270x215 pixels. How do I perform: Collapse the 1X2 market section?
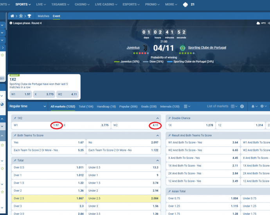pyautogui.click(x=158, y=118)
